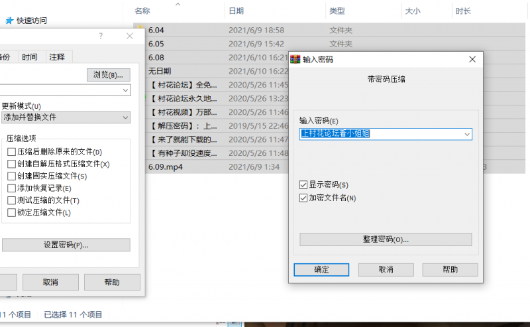
Task: Check 创建自解压格式压缩文件 option
Action: 11,164
